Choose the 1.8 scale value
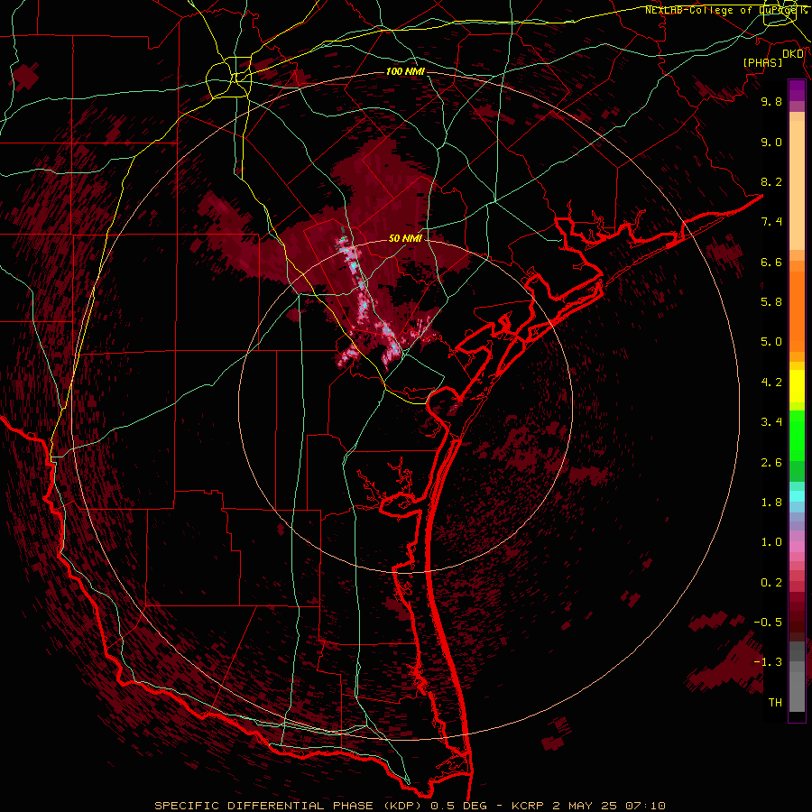Viewport: 812px width, 812px height. coord(771,503)
